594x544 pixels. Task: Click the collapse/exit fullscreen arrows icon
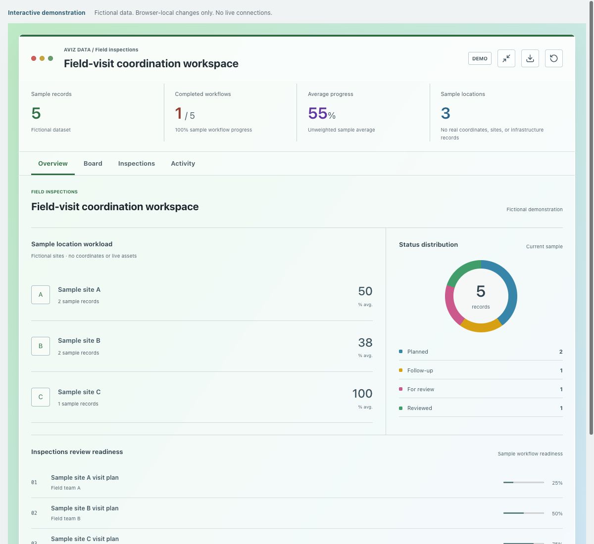click(x=506, y=58)
